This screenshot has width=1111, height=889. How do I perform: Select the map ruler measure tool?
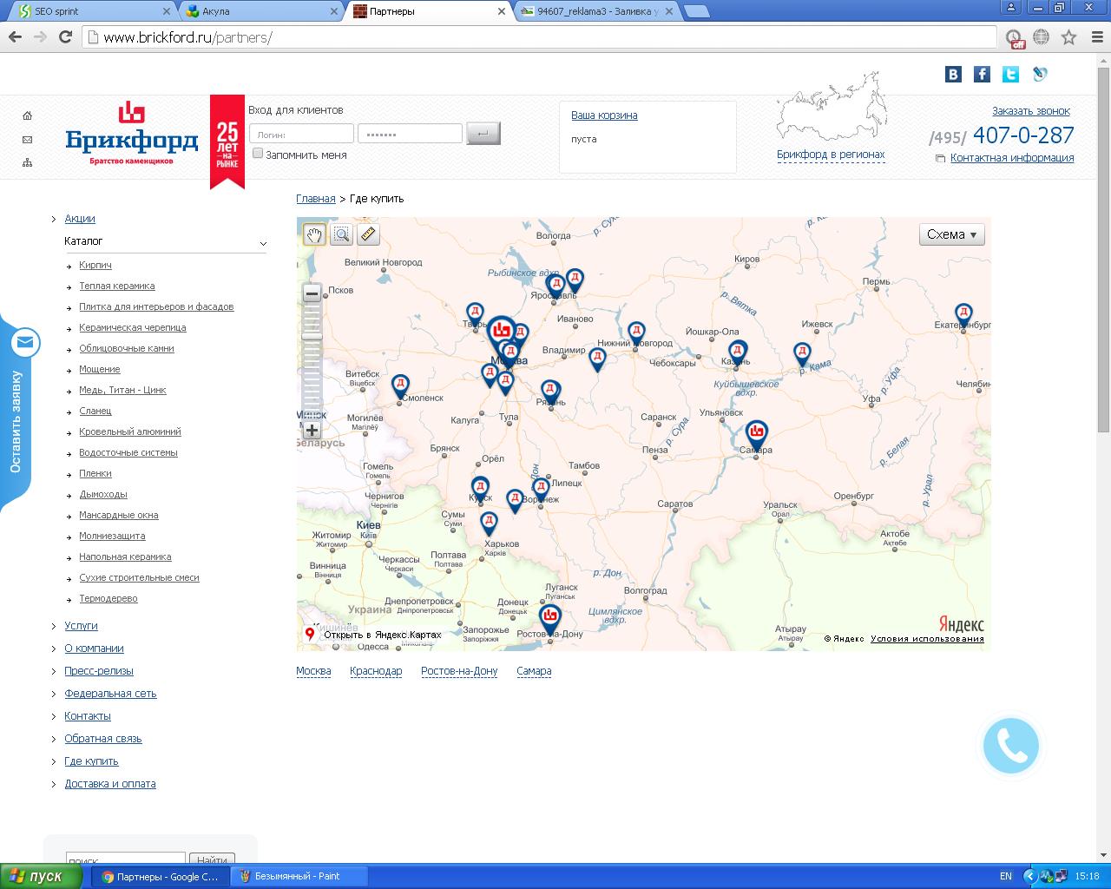point(368,234)
